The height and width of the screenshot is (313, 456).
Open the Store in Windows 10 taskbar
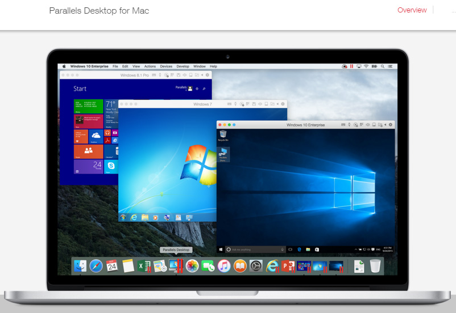pyautogui.click(x=317, y=249)
